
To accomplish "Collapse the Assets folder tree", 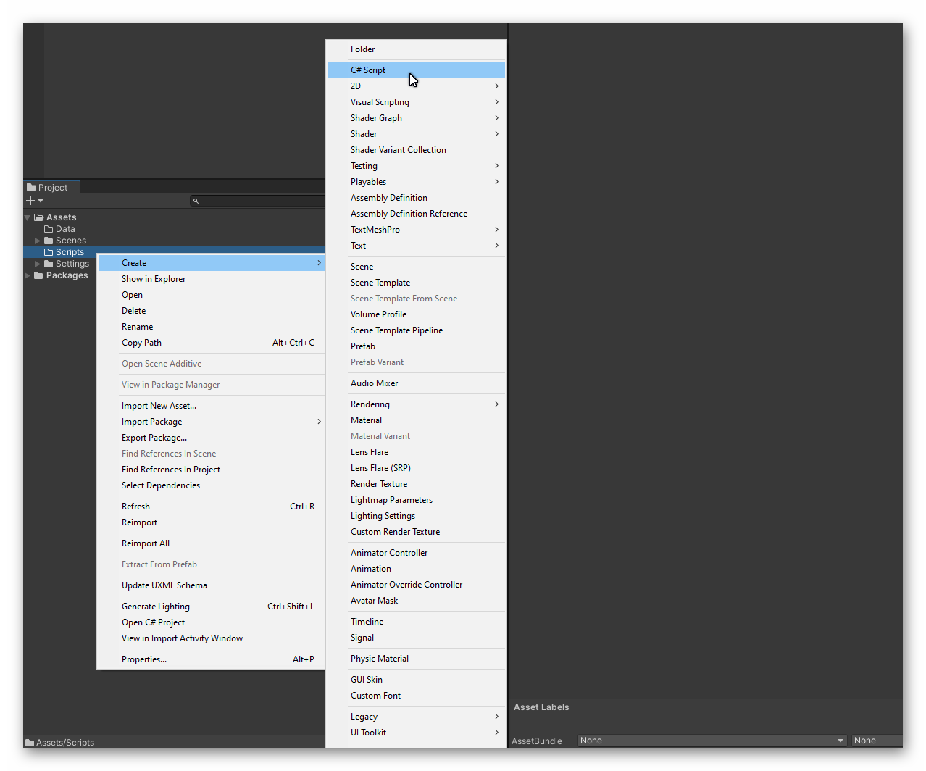I will pyautogui.click(x=28, y=217).
